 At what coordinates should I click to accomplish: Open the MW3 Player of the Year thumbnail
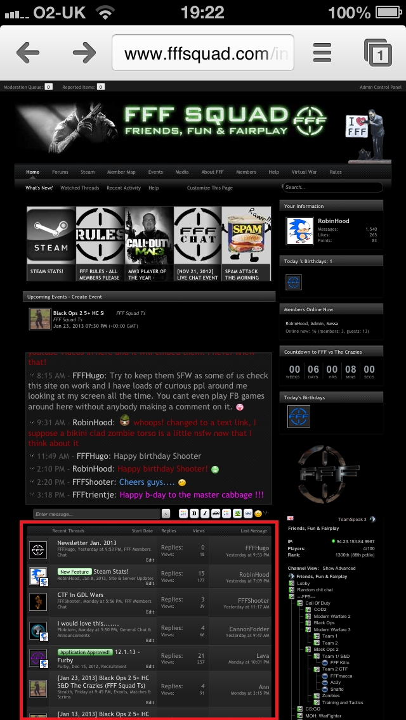[x=149, y=244]
